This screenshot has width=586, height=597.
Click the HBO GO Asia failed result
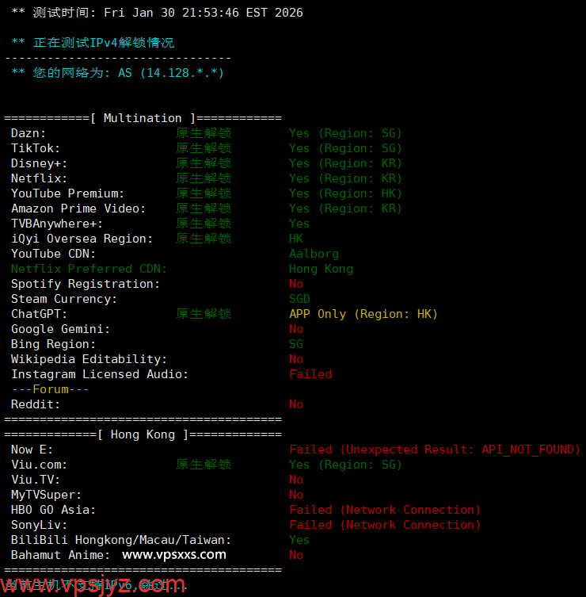(385, 510)
